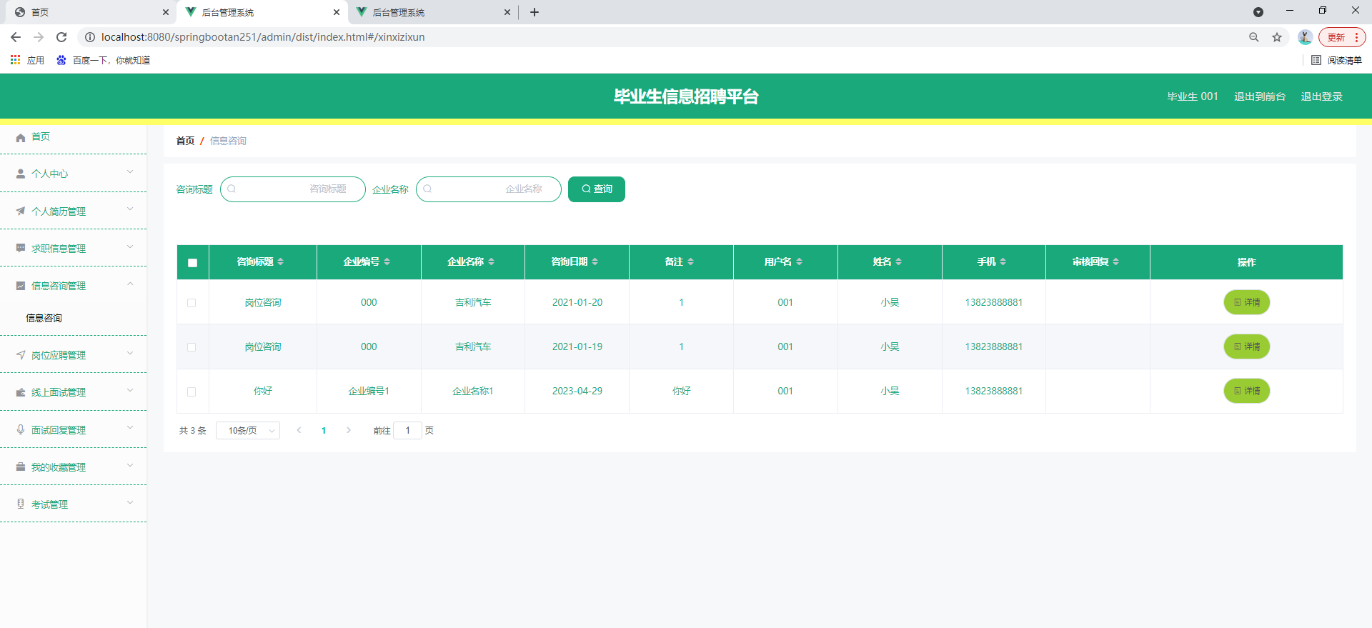Click 毕业生 001 user label

click(1193, 96)
